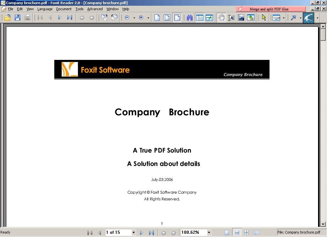
Task: Click the Foxit logo toolbar button
Action: (308, 18)
